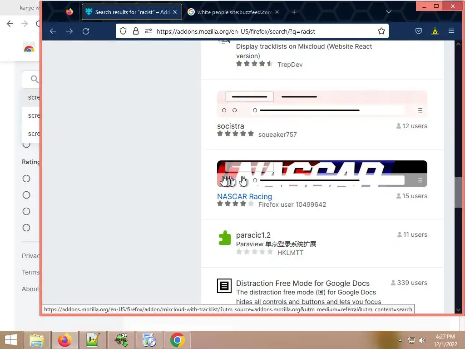The height and width of the screenshot is (349, 465).
Task: Click forward arrow in background Chrome window
Action: pyautogui.click(x=25, y=24)
